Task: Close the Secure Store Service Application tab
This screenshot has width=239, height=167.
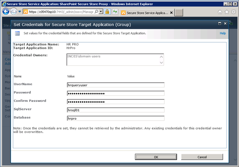Action: click(171, 13)
